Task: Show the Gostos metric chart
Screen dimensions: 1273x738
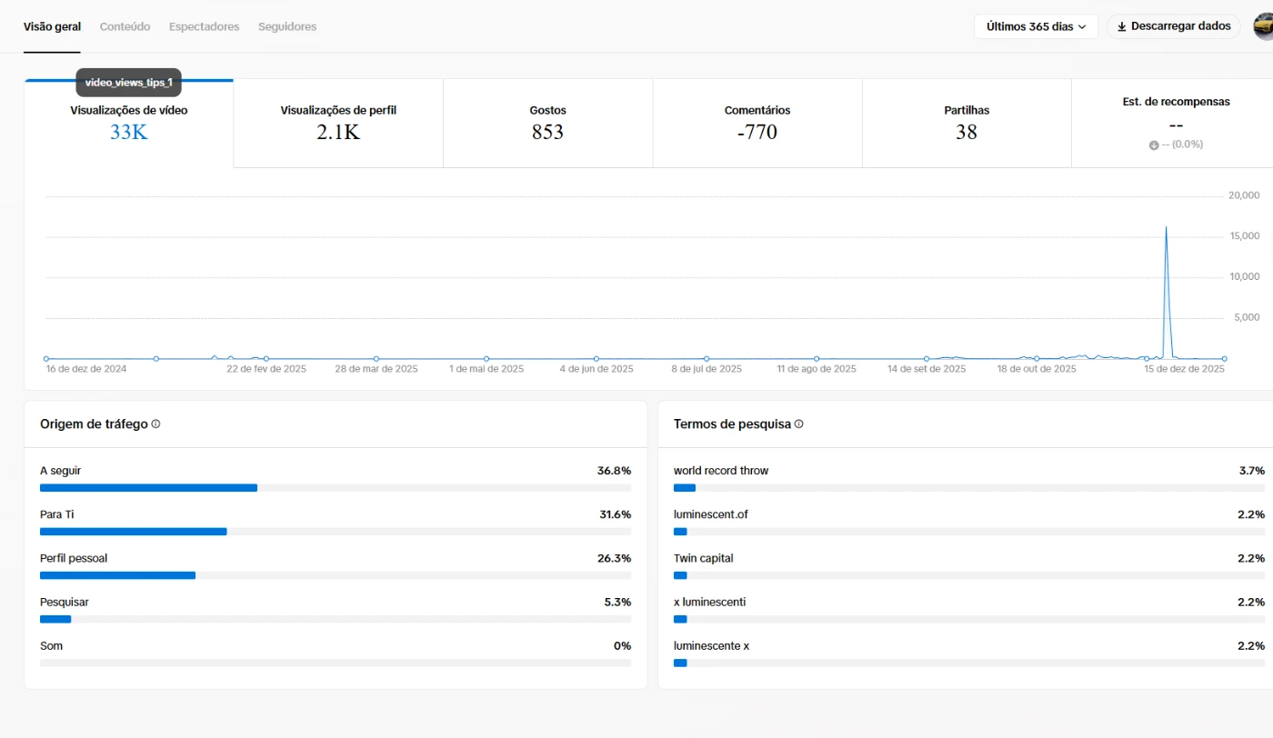Action: [x=547, y=124]
